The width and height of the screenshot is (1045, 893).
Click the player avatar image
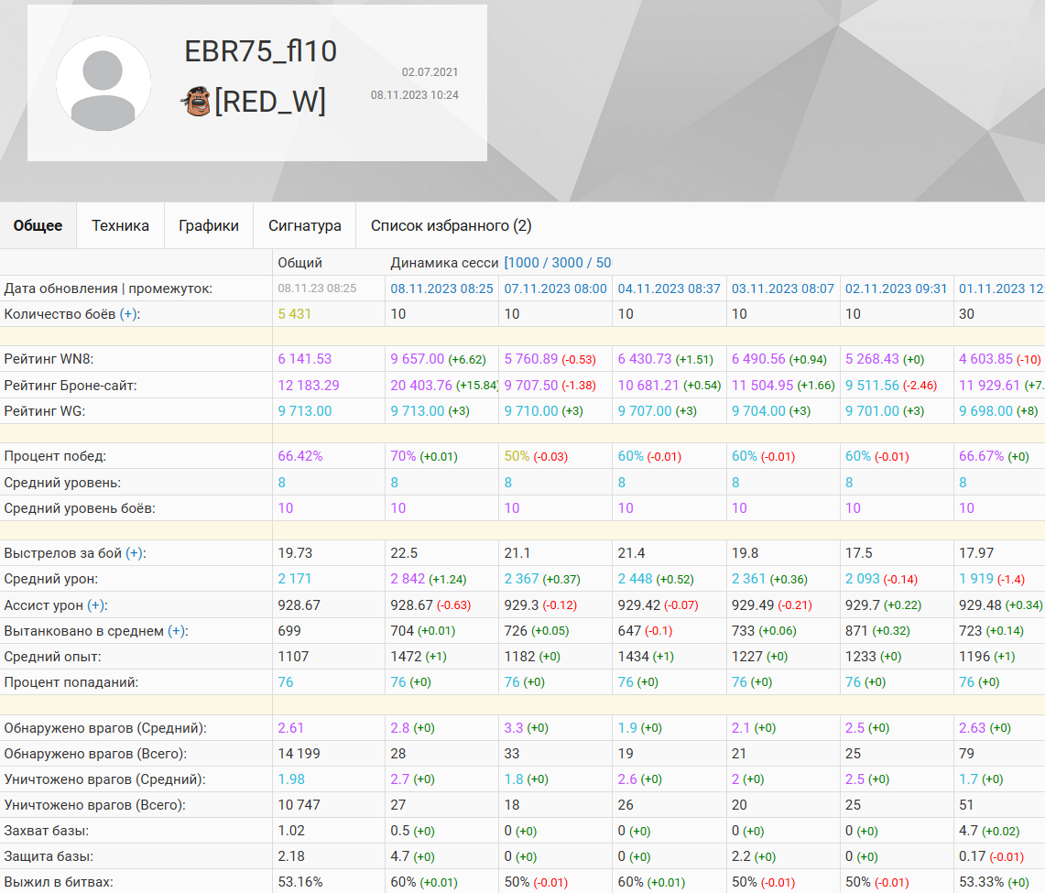pyautogui.click(x=103, y=84)
